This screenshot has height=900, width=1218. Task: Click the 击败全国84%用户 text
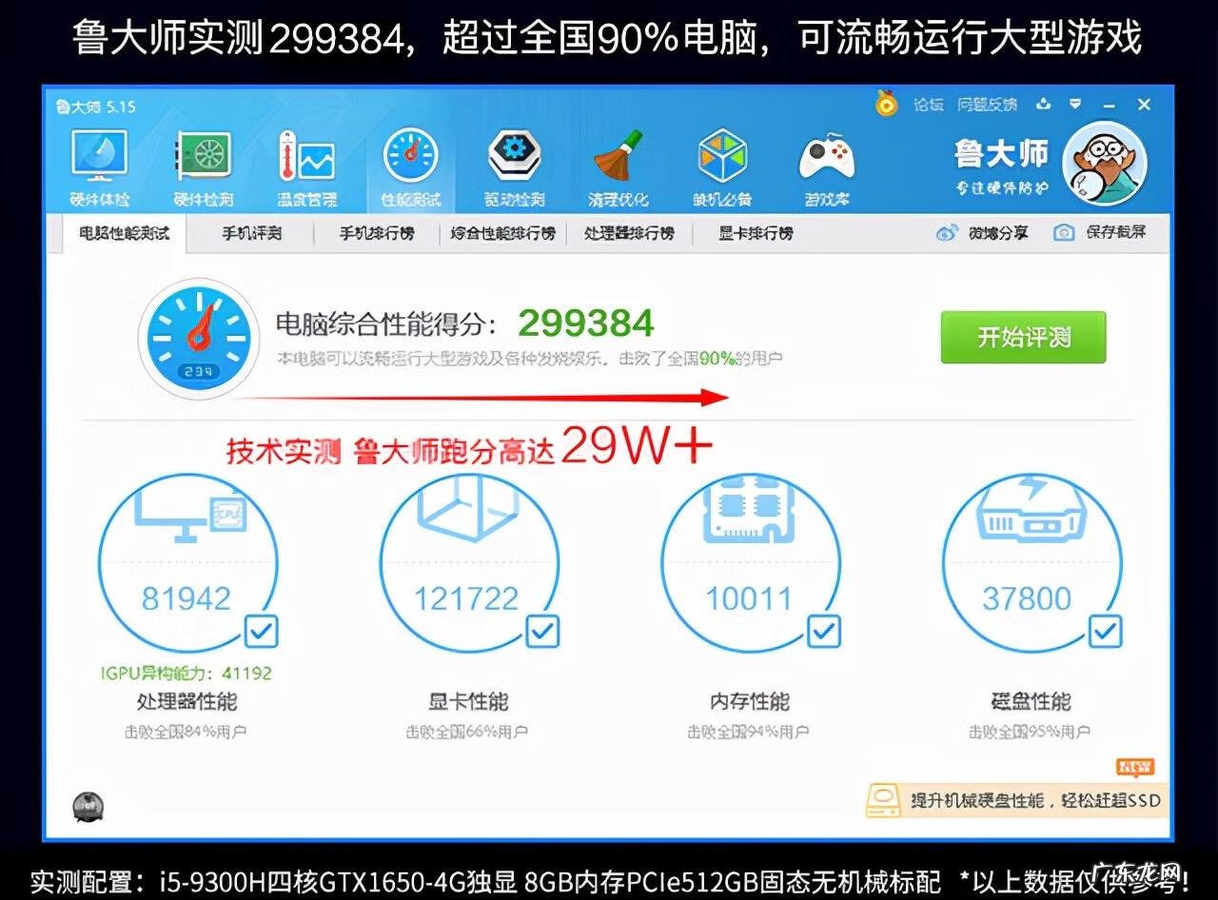pos(187,732)
